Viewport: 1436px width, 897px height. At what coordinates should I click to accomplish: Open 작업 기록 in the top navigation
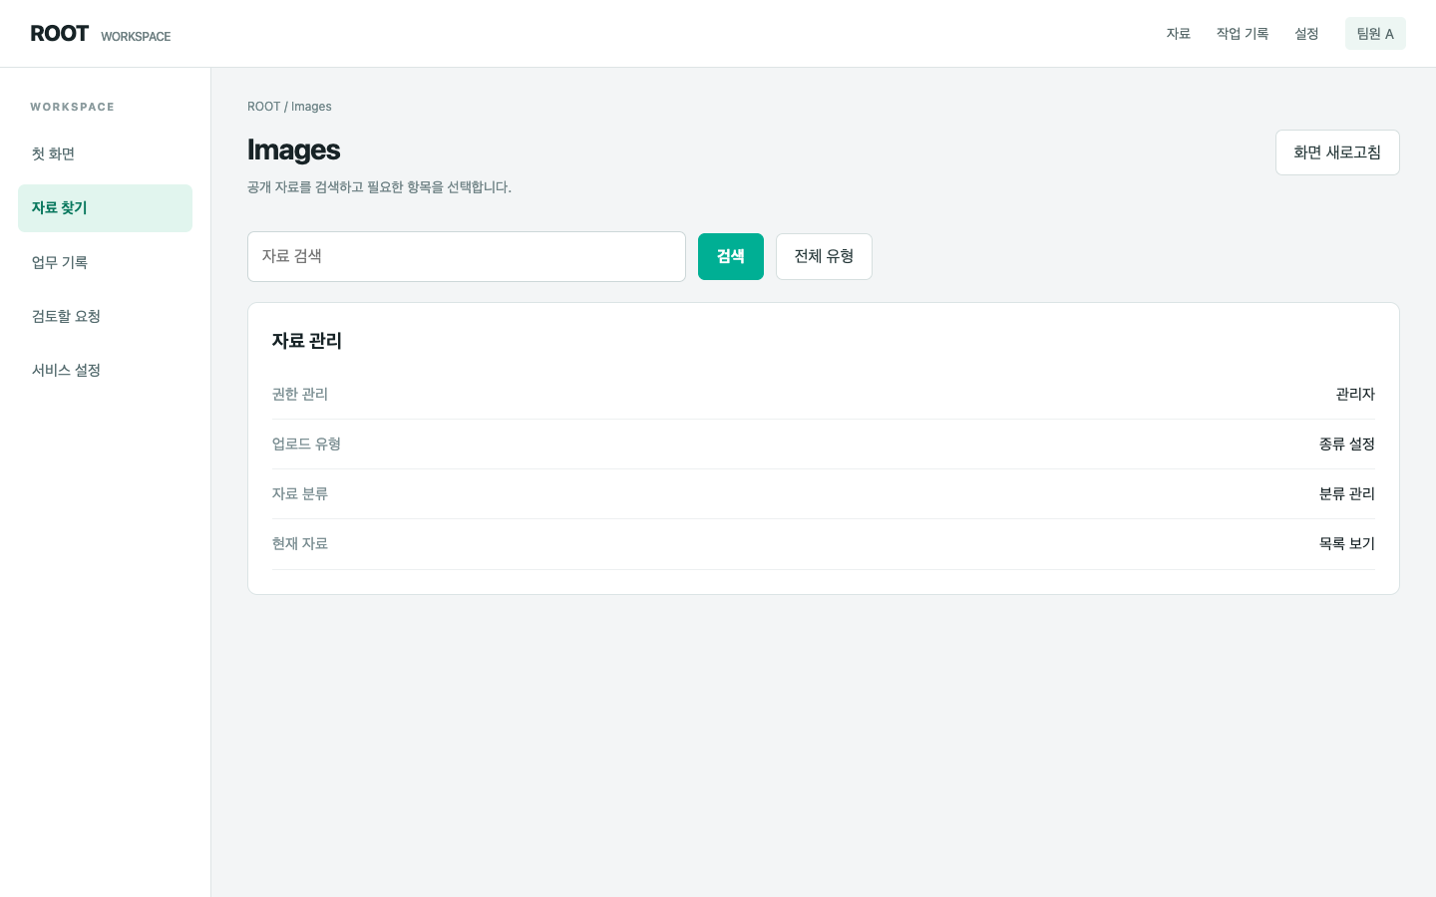point(1243,34)
